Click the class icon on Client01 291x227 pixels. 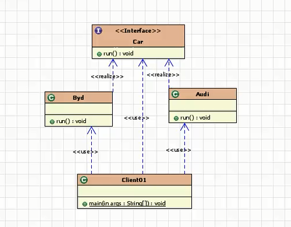coord(83,180)
